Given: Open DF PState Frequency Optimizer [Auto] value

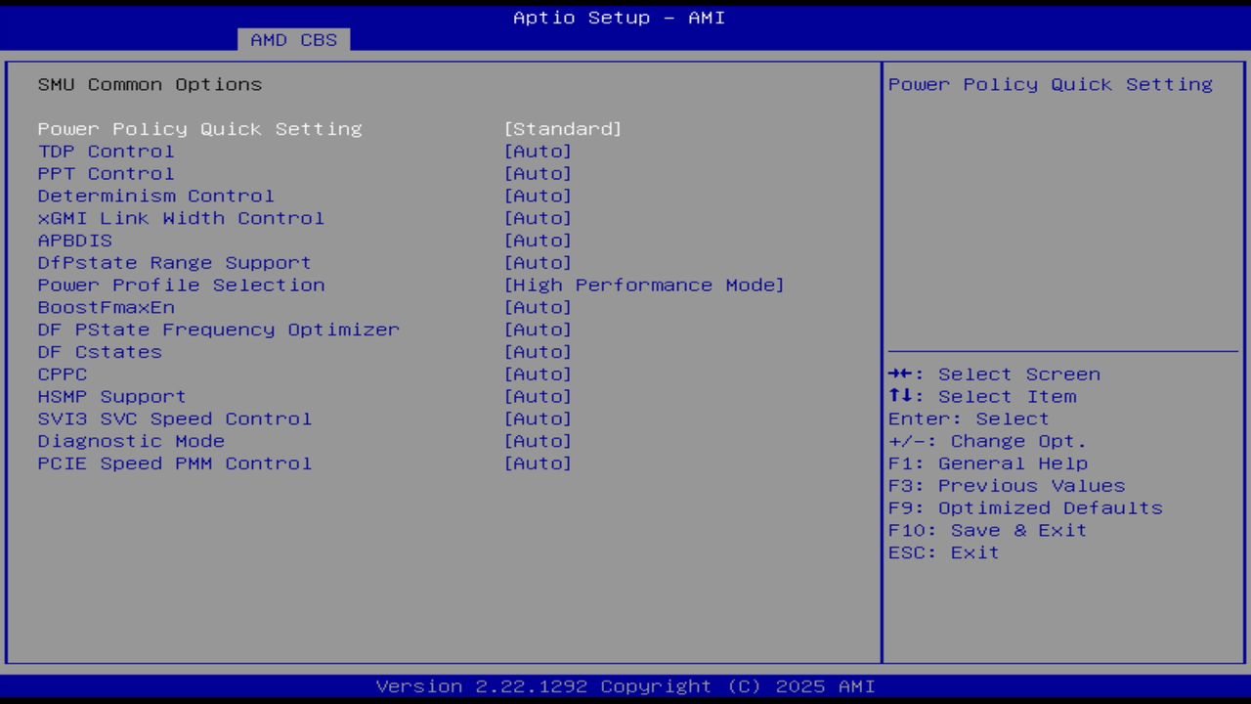Looking at the screenshot, I should 538,330.
